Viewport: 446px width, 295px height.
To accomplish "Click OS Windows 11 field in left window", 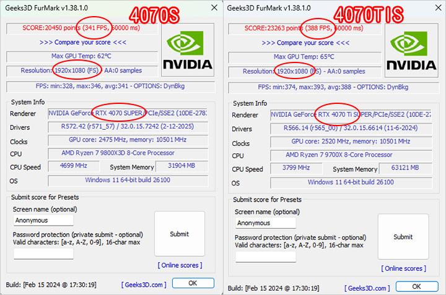I will pyautogui.click(x=128, y=181).
